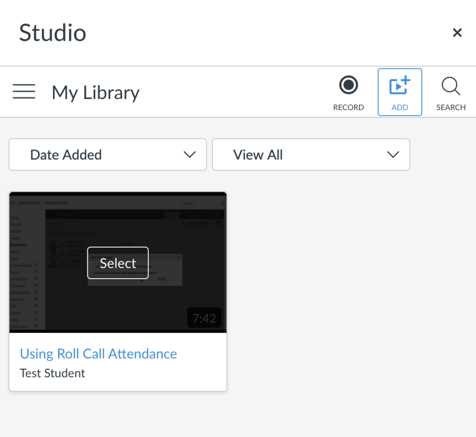Viewport: 476px width, 437px height.
Task: Click the Test Student owner name
Action: (53, 373)
